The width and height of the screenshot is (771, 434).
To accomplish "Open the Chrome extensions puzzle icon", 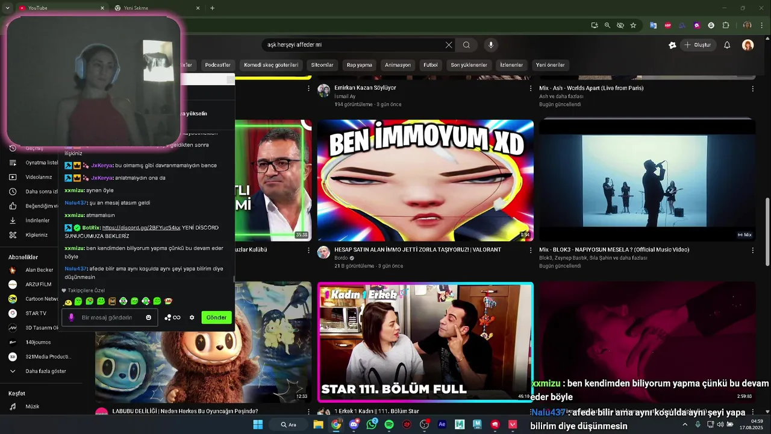I will (x=726, y=25).
